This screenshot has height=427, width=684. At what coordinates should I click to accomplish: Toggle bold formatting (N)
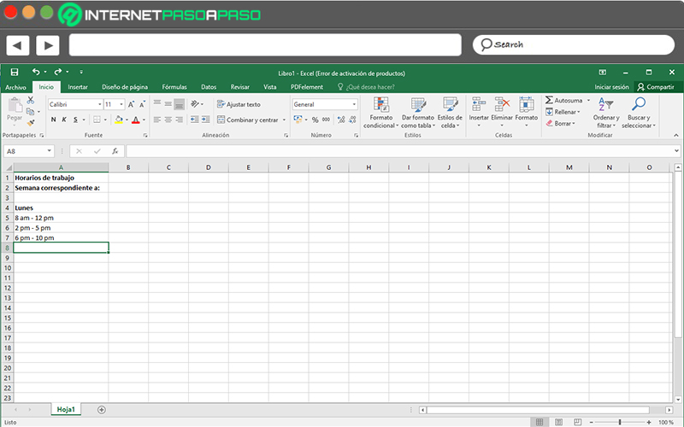point(53,120)
